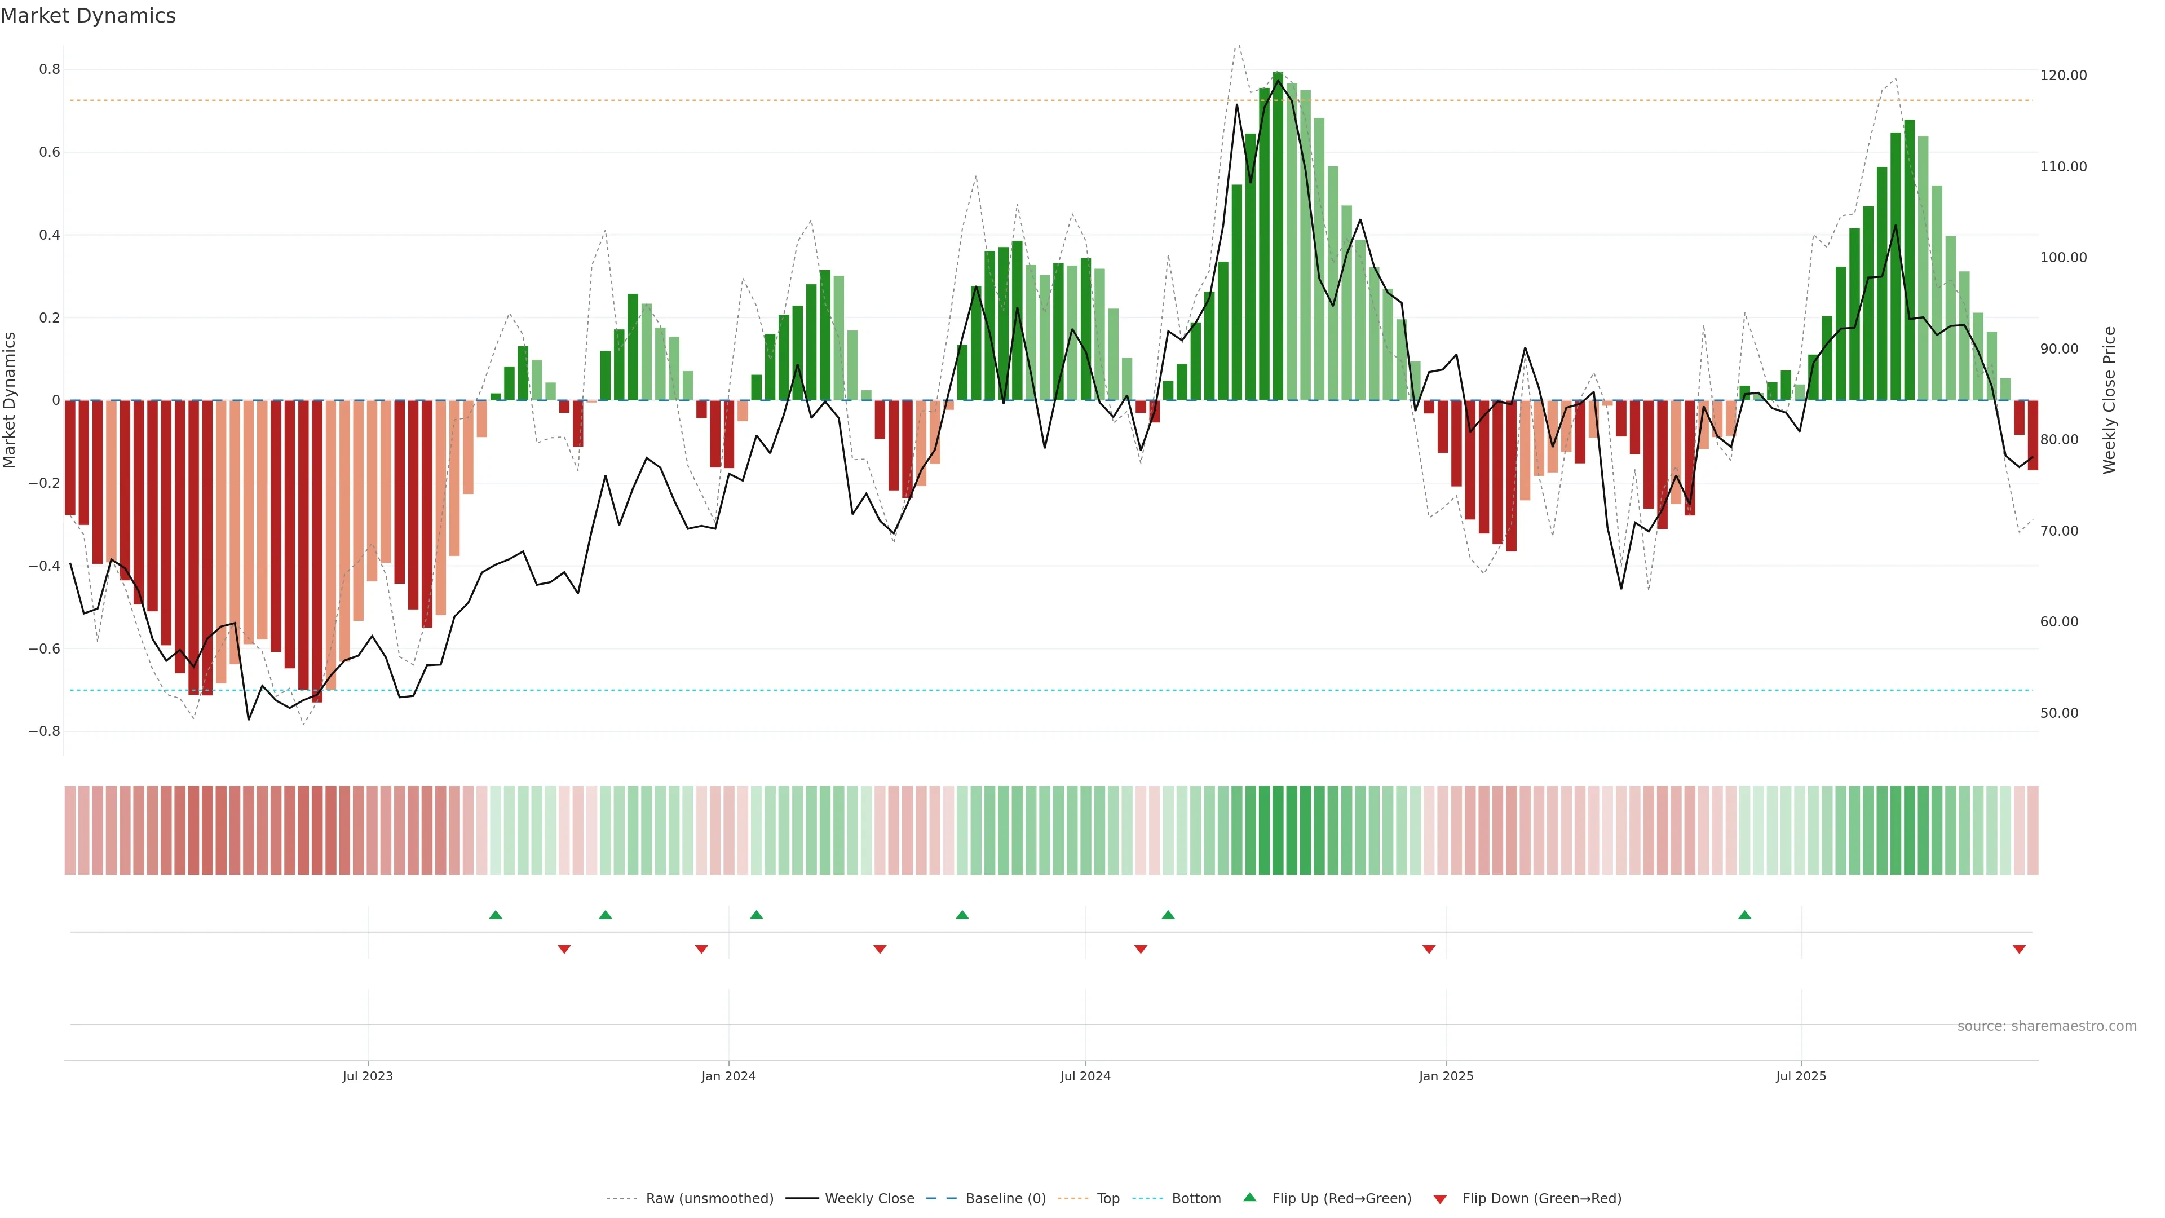Select the Jul 2023 x-axis label
Image resolution: width=2165 pixels, height=1218 pixels.
pos(367,1076)
